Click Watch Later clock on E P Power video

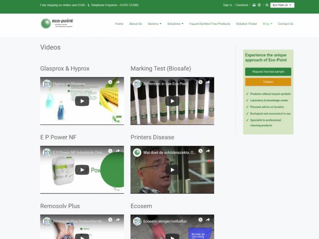pyautogui.click(x=110, y=151)
